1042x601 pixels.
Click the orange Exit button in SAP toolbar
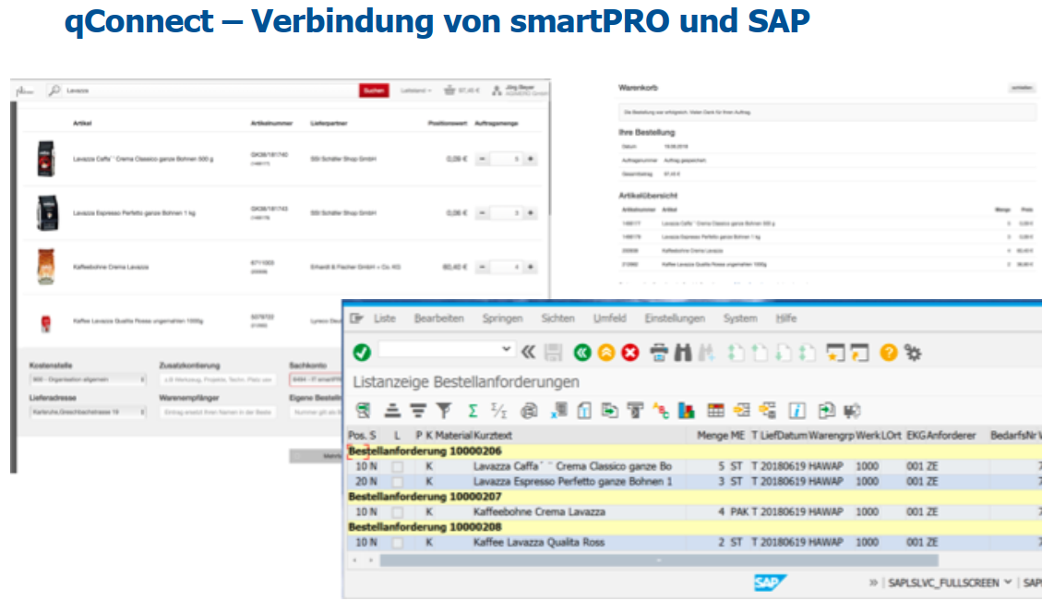606,353
